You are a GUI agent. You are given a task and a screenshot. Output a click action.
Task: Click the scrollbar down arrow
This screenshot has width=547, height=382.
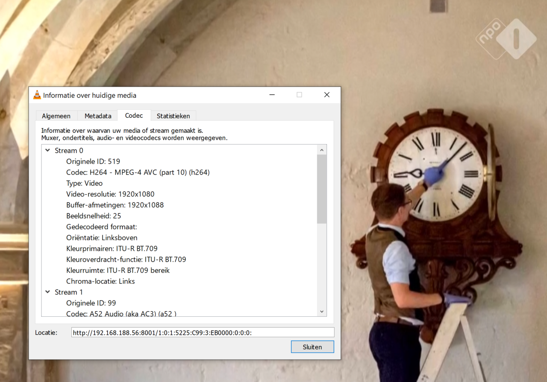pyautogui.click(x=322, y=312)
